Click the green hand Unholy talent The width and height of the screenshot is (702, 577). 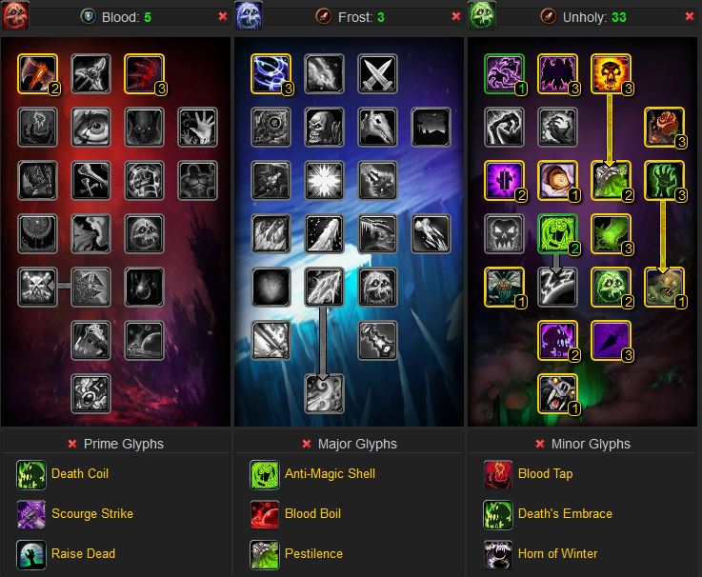click(x=664, y=180)
